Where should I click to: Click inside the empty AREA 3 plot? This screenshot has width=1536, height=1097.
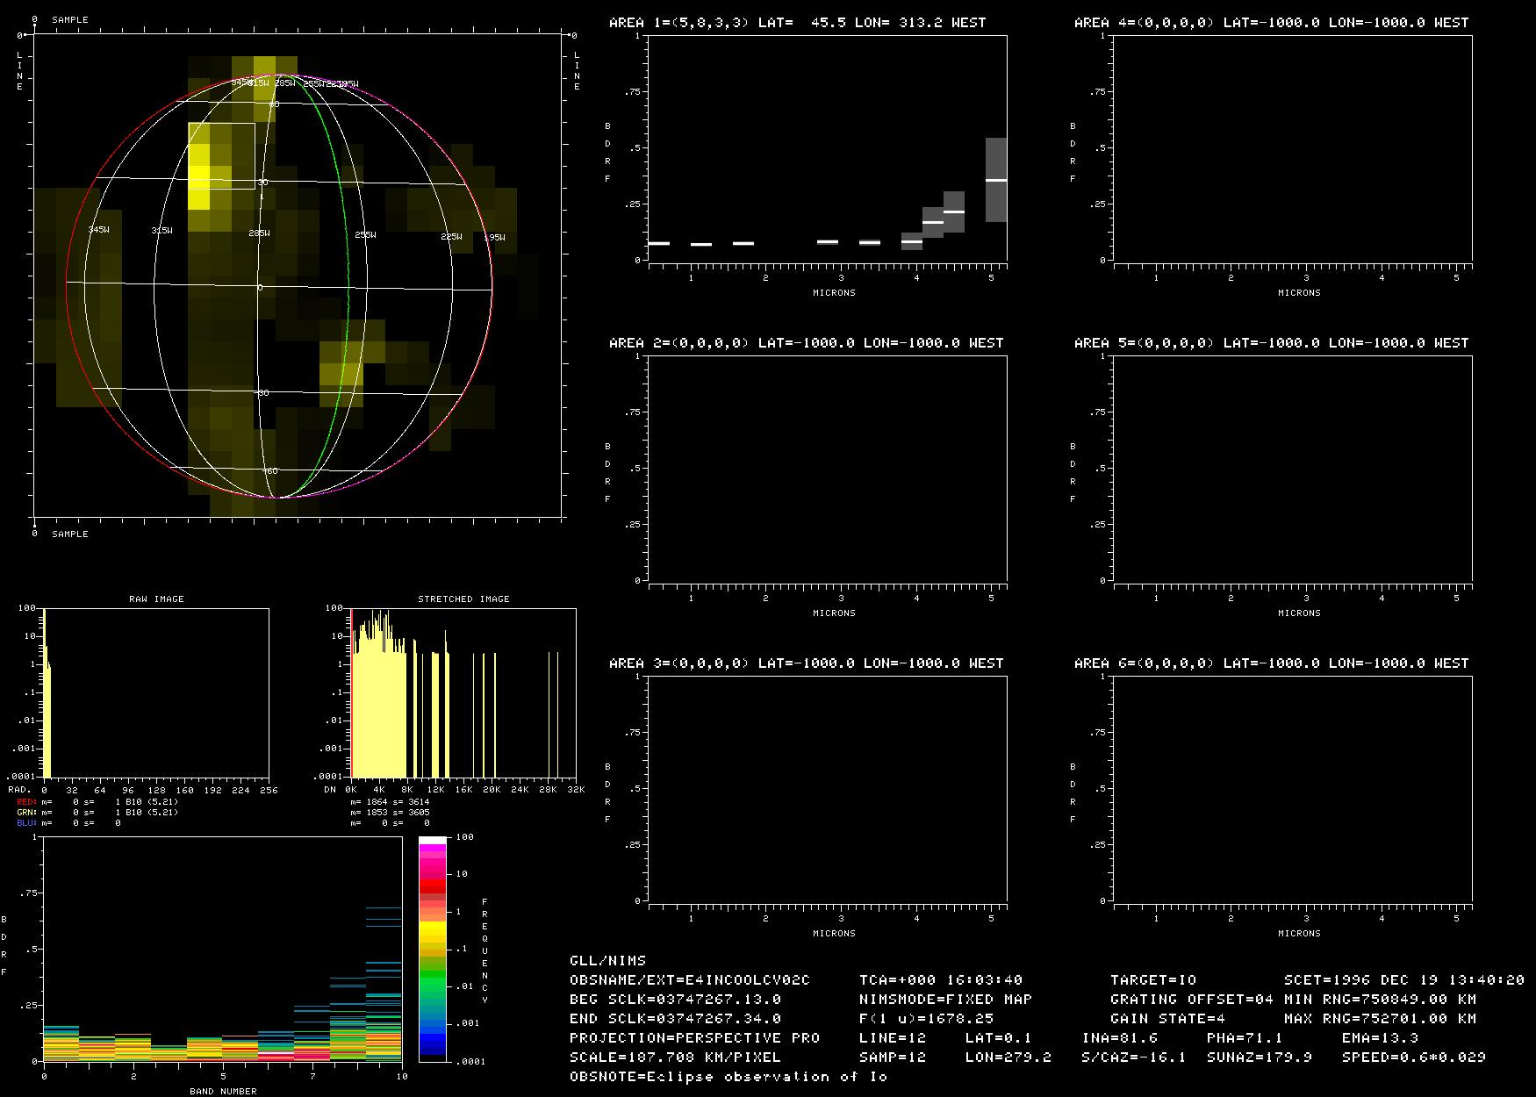point(825,788)
